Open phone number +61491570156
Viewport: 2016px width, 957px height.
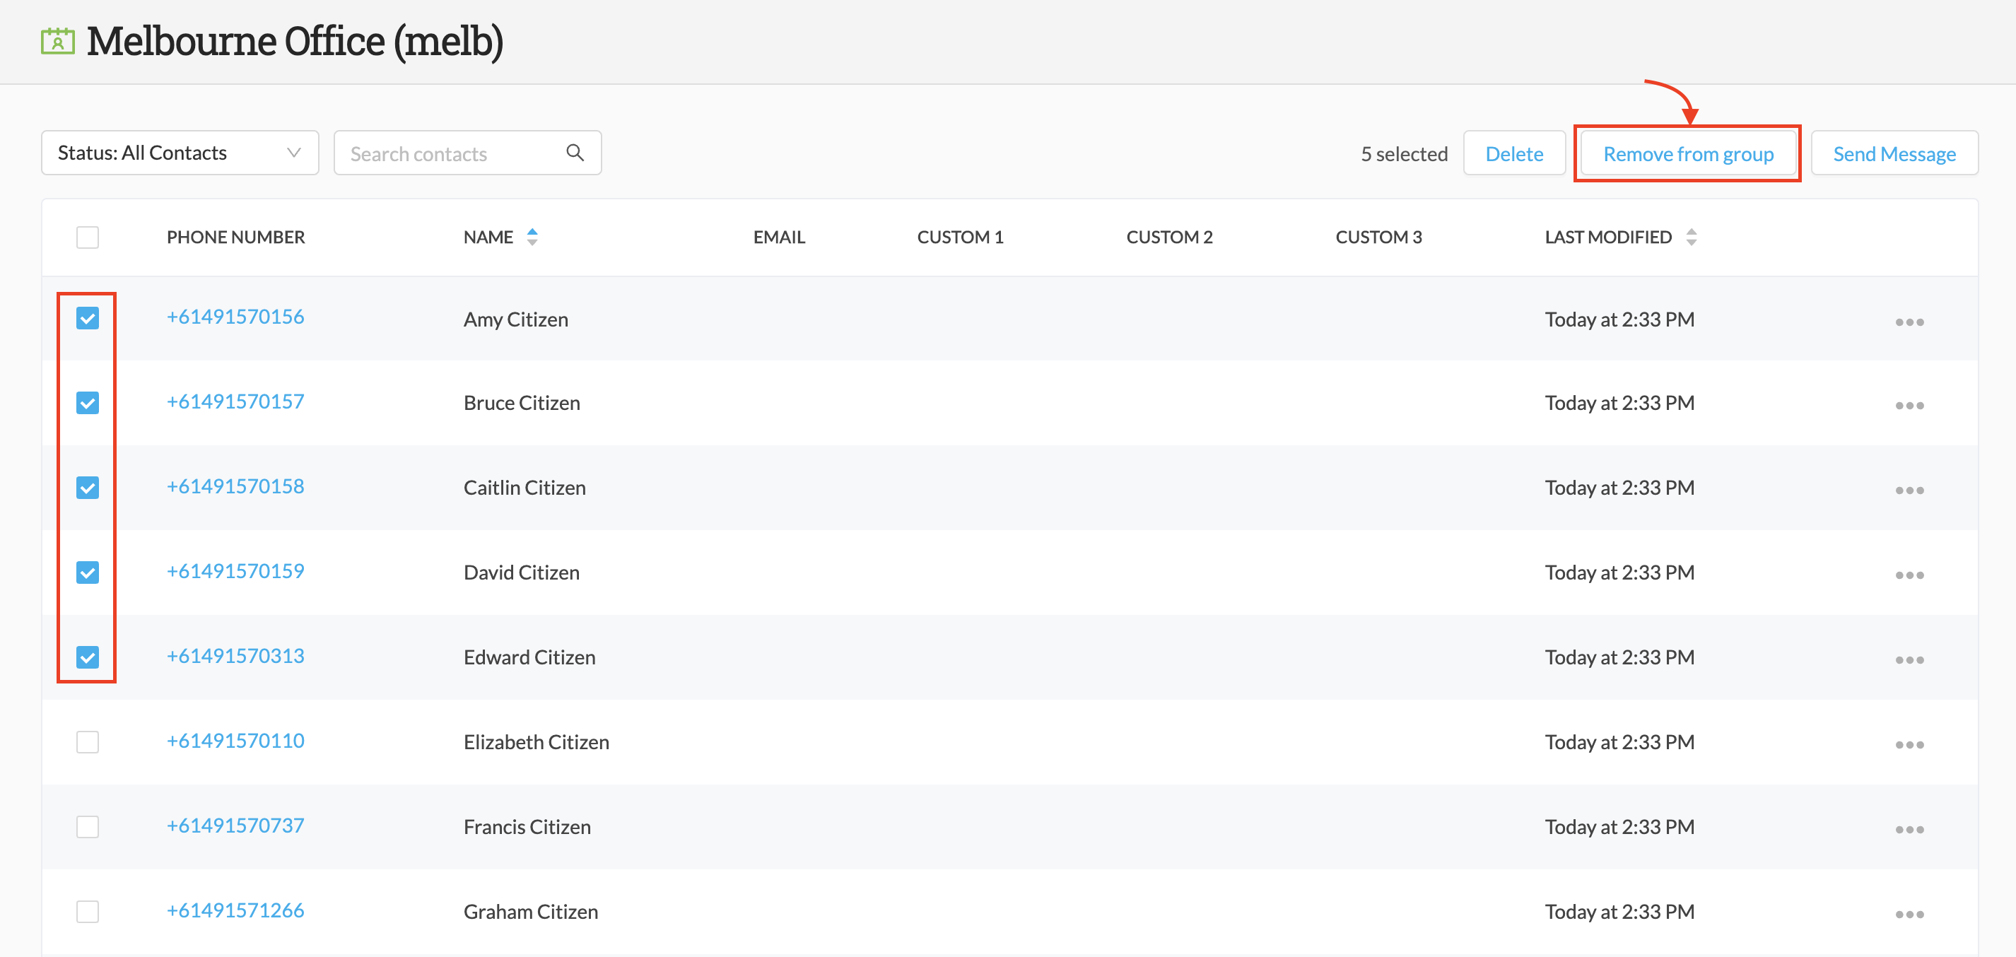[x=235, y=317]
